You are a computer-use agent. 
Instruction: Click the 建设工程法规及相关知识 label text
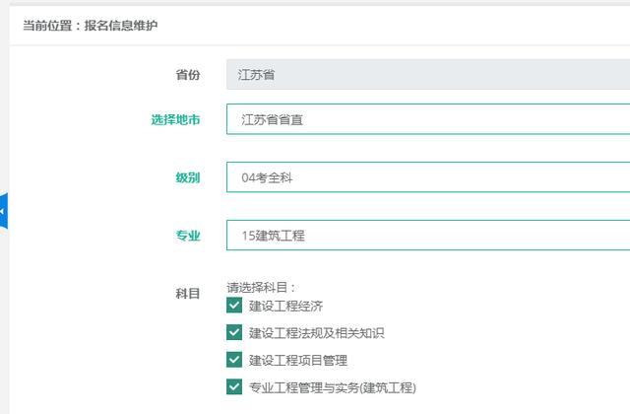tap(317, 333)
